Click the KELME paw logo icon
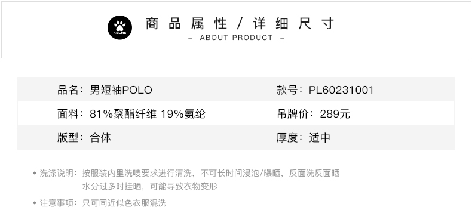This screenshot has height=219, width=472. coord(120,27)
